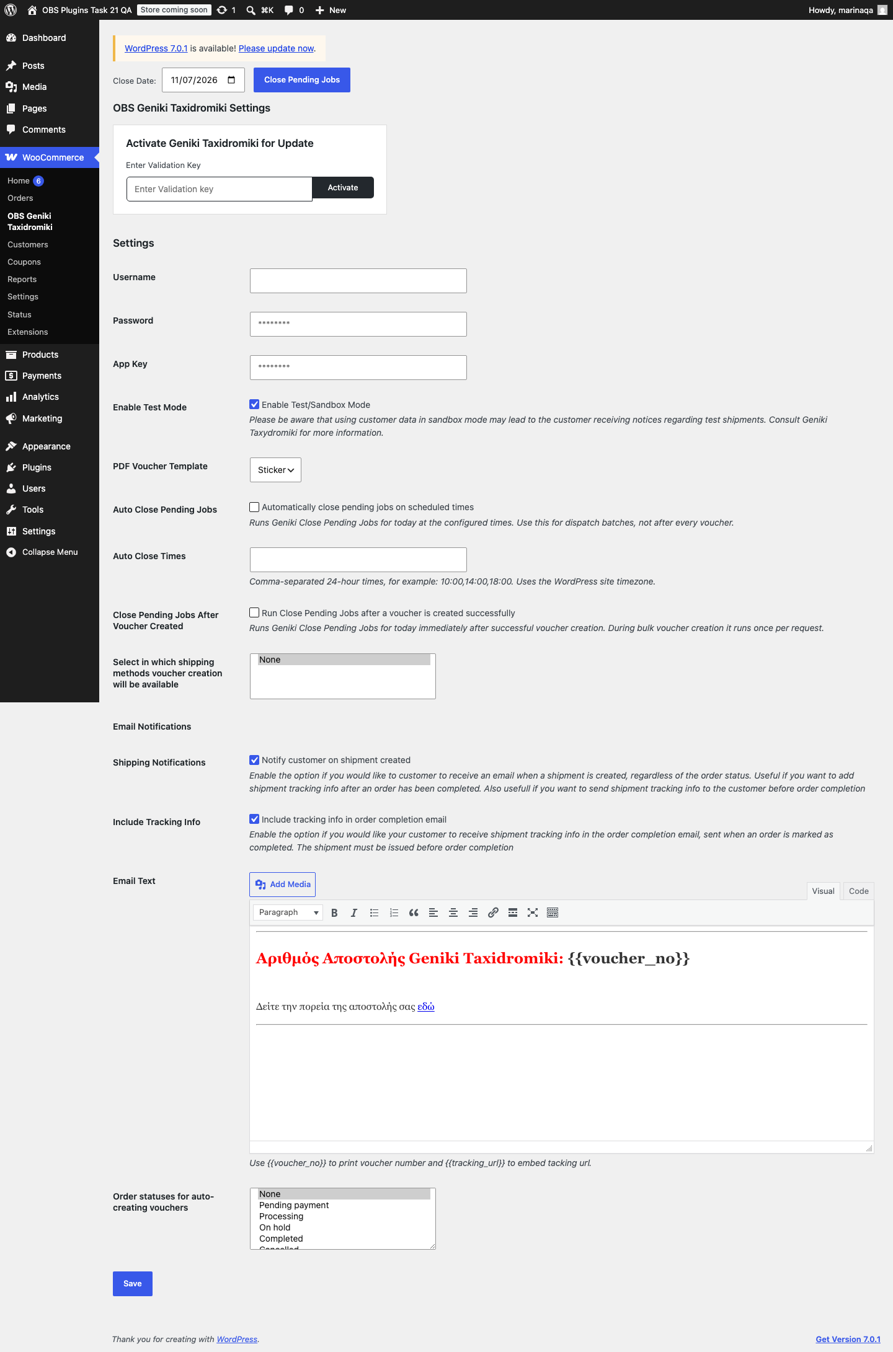893x1352 pixels.
Task: Disable Enable Test/Sandbox Mode checkbox
Action: 254,404
